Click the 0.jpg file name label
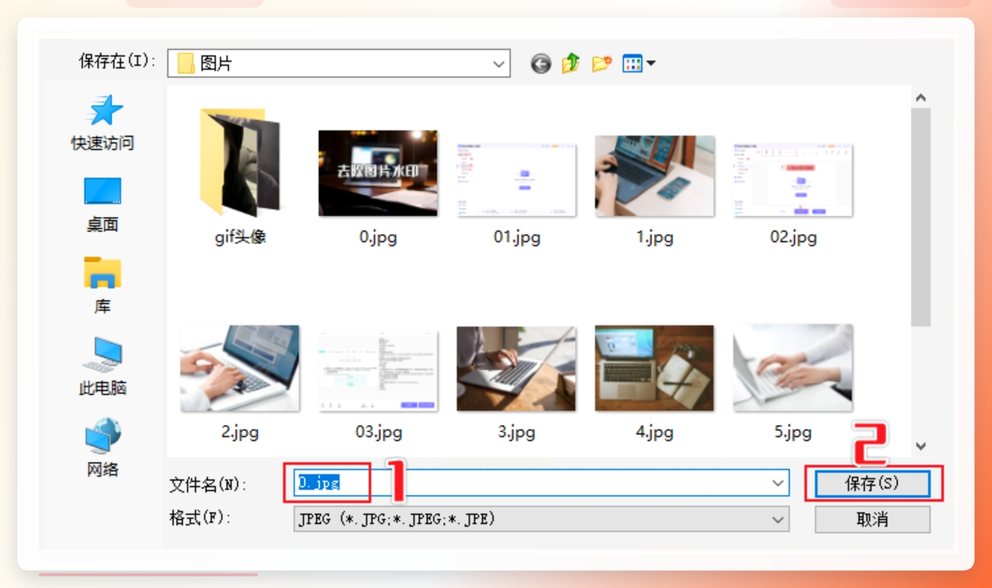This screenshot has width=992, height=588. pos(378,237)
